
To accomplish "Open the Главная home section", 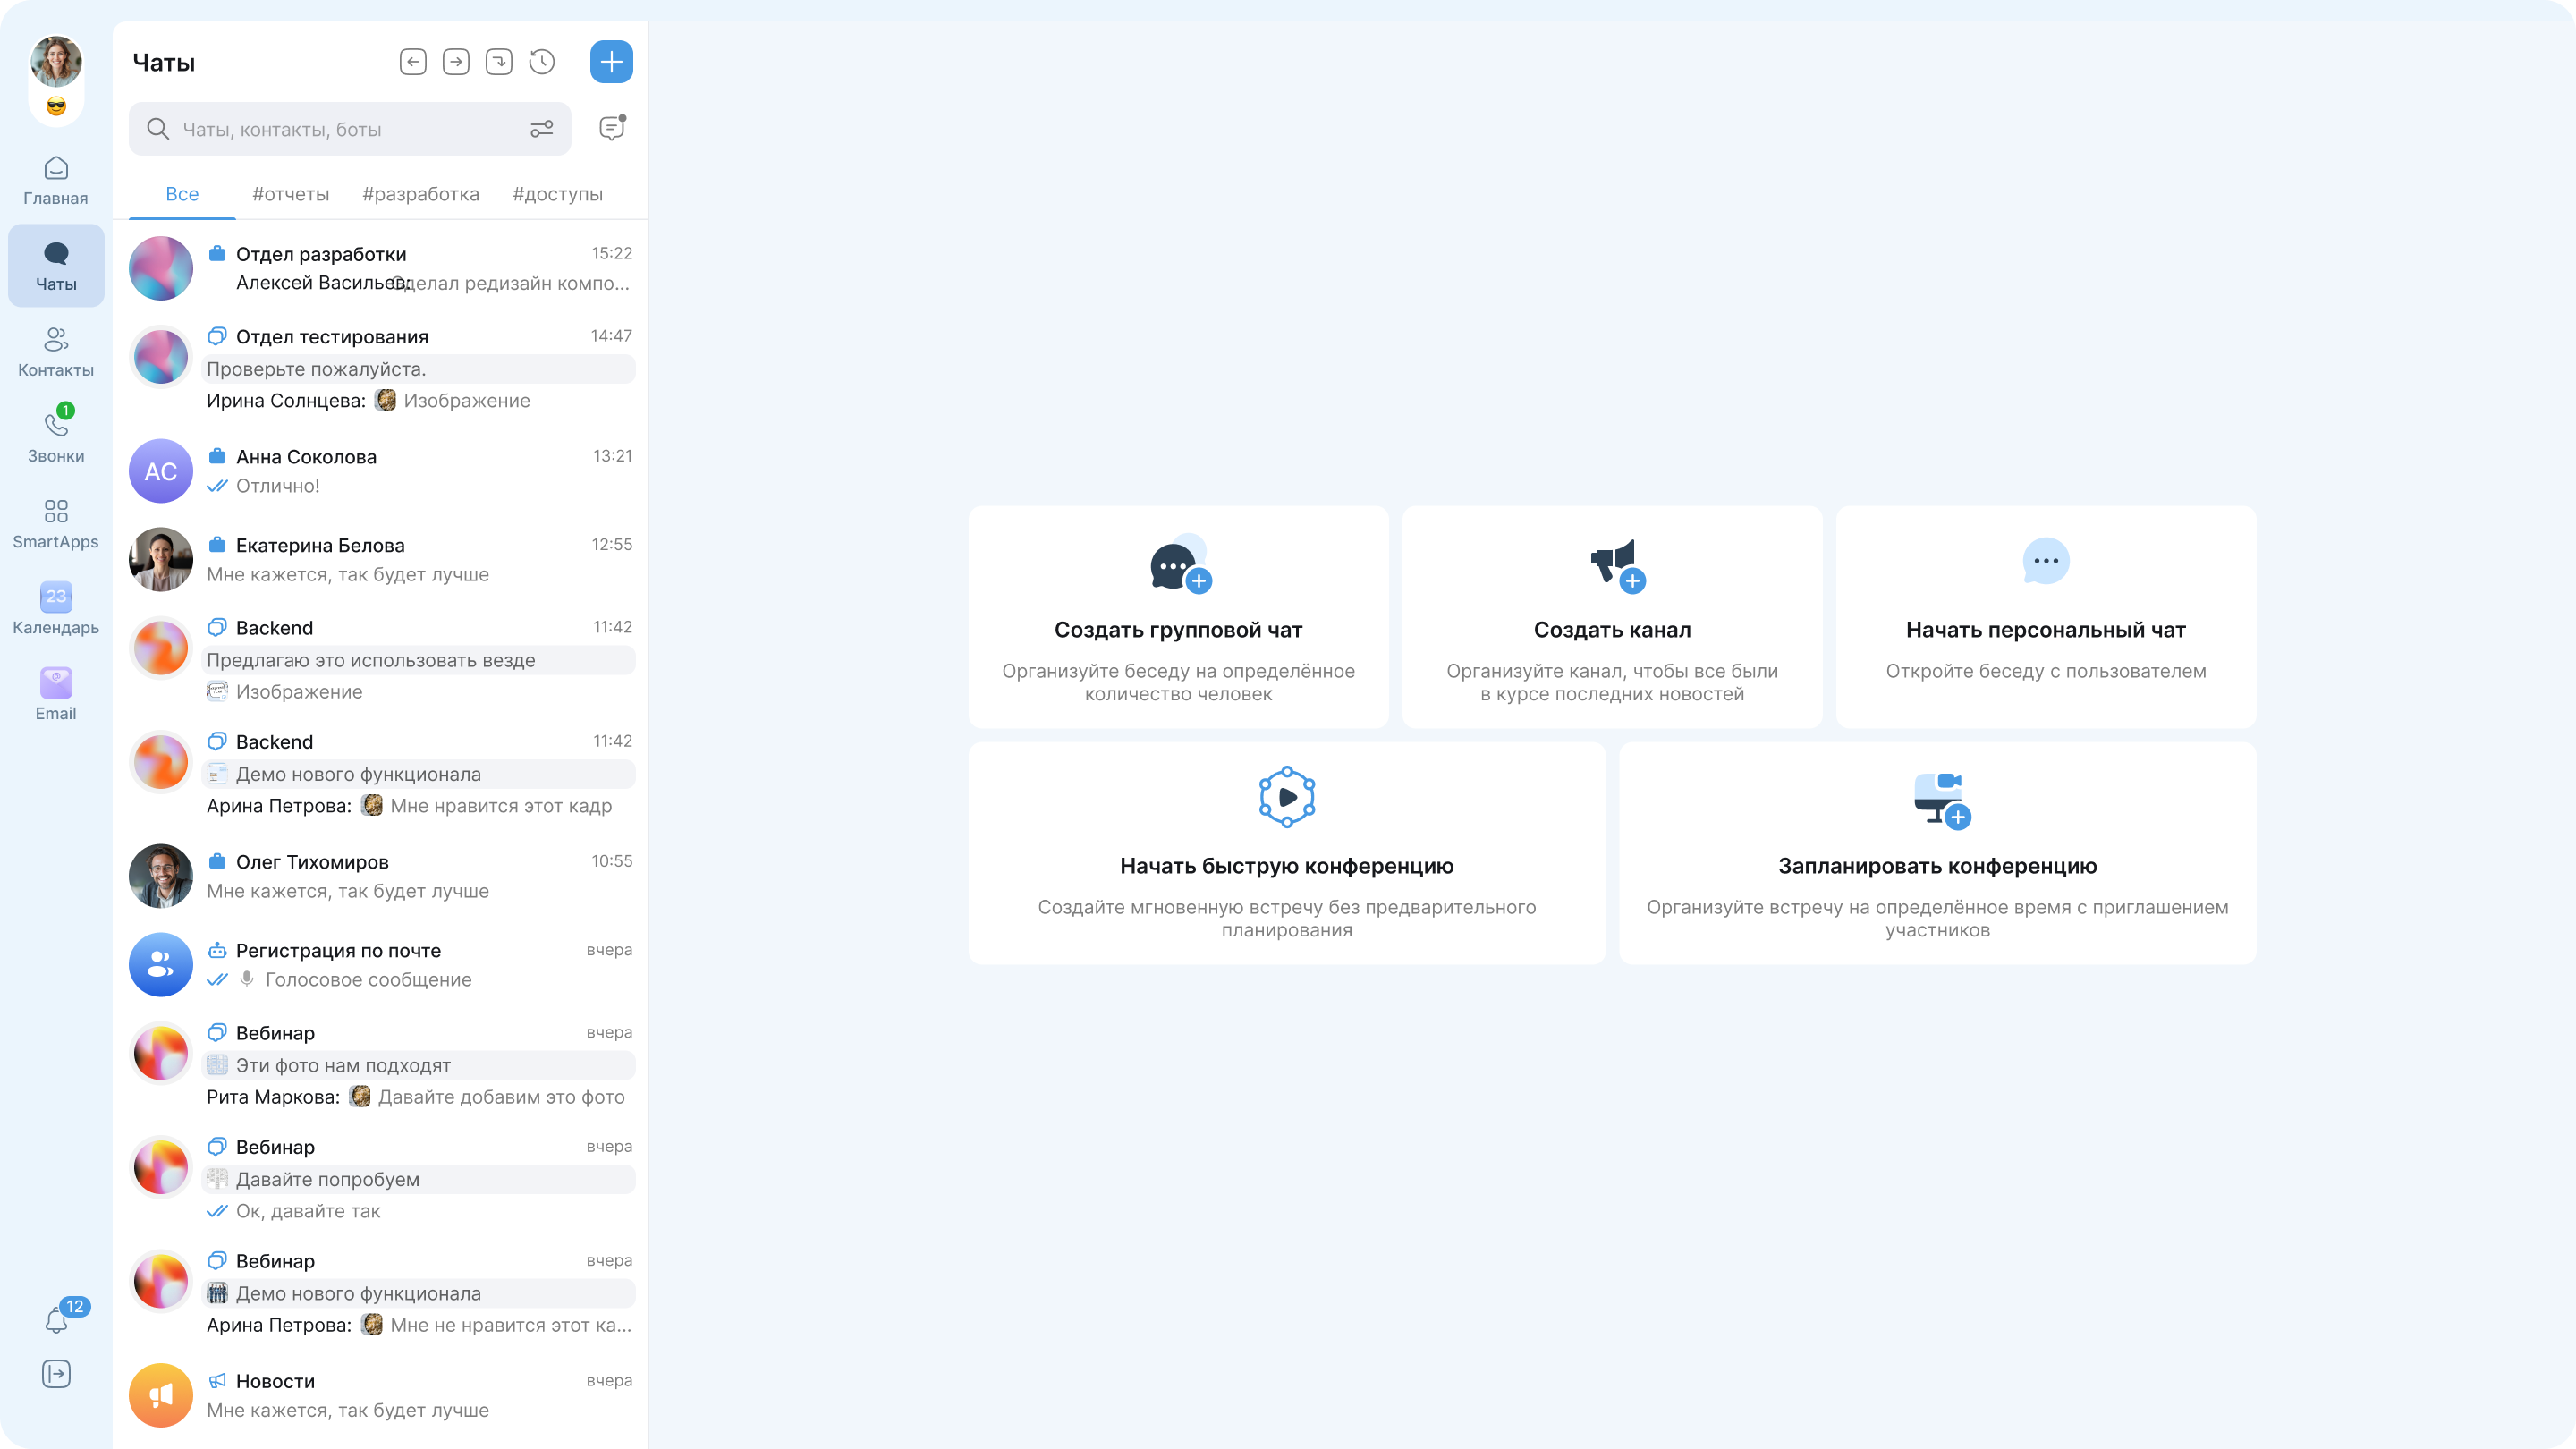I will (x=56, y=181).
